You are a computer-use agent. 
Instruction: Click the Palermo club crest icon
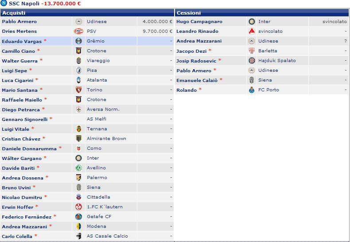pyautogui.click(x=78, y=178)
